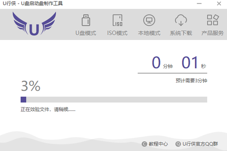
Task: Click the USB drive mode icon
Action: [86, 20]
